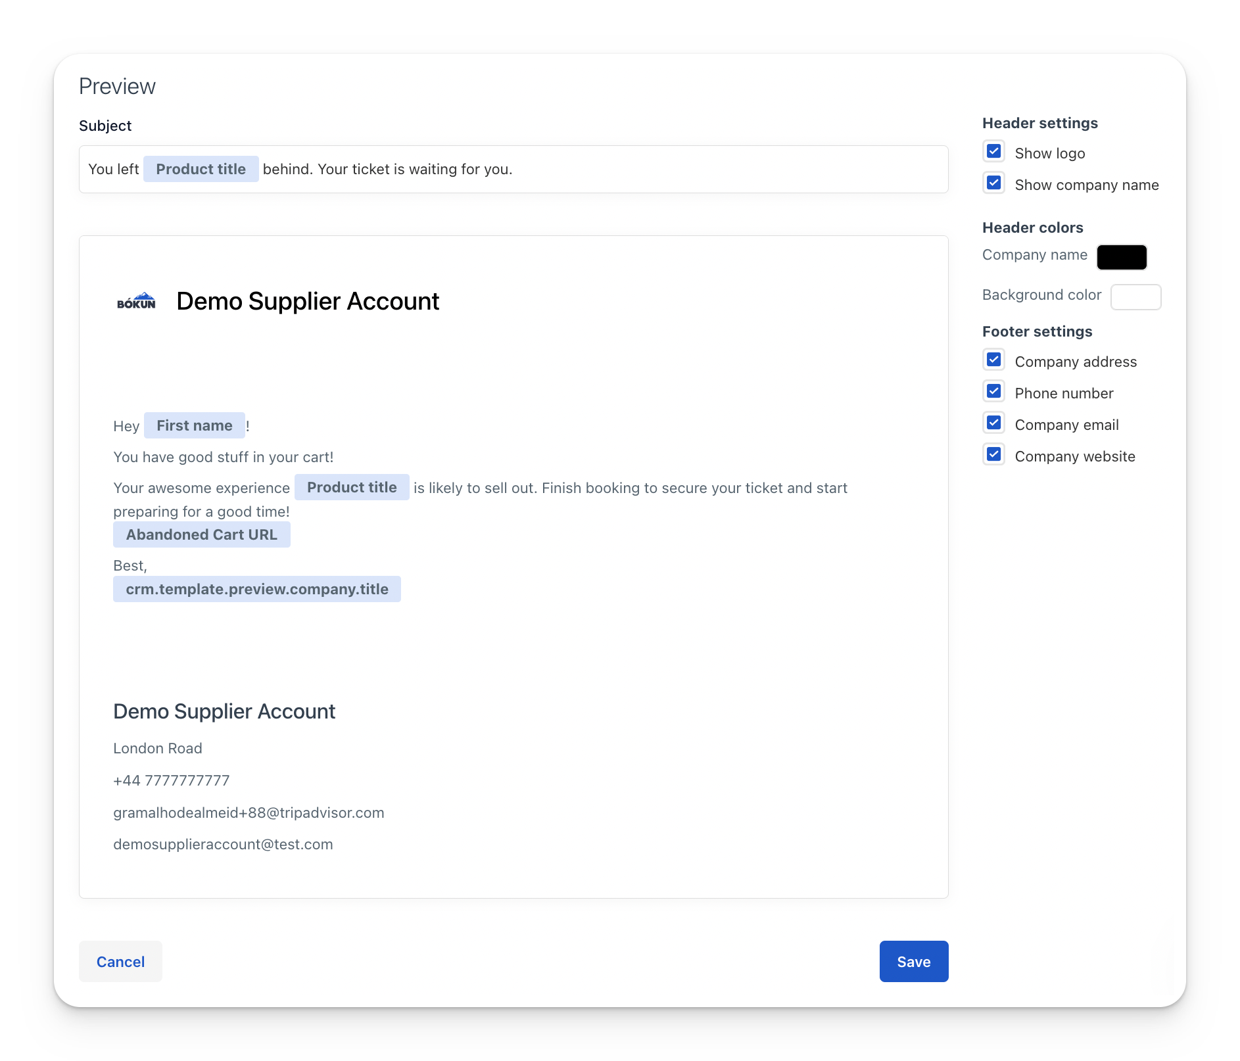1240x1061 pixels.
Task: Toggle the Show logo checkbox
Action: click(994, 151)
